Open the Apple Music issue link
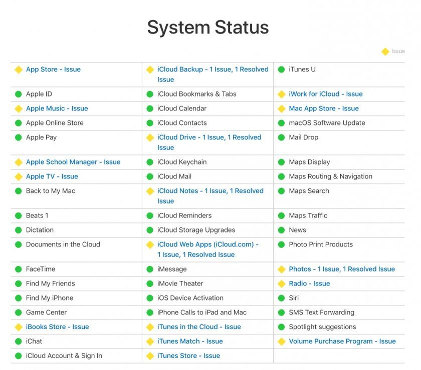The image size is (421, 370). [57, 108]
